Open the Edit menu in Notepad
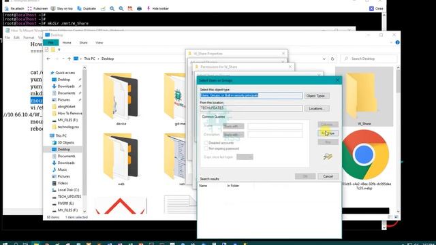 (x=16, y=37)
